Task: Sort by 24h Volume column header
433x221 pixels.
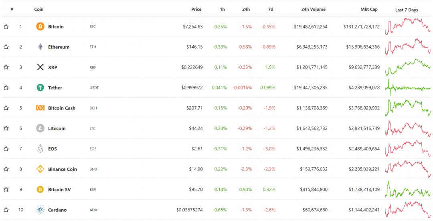Action: [x=313, y=9]
